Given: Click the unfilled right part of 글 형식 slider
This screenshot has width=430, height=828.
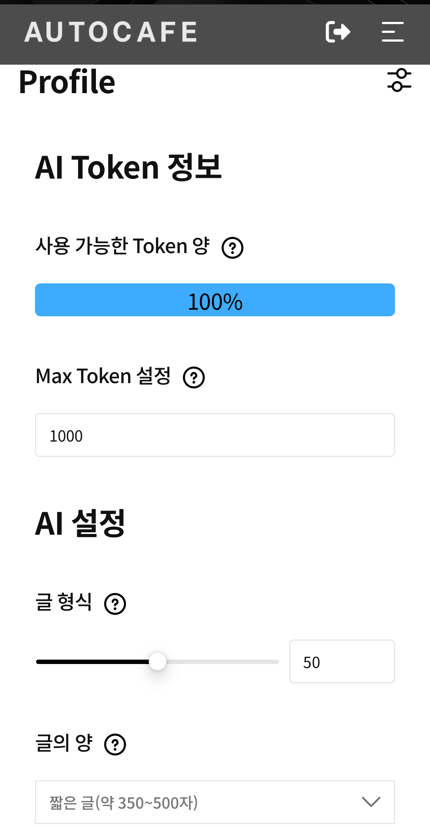Looking at the screenshot, I should click(x=222, y=662).
